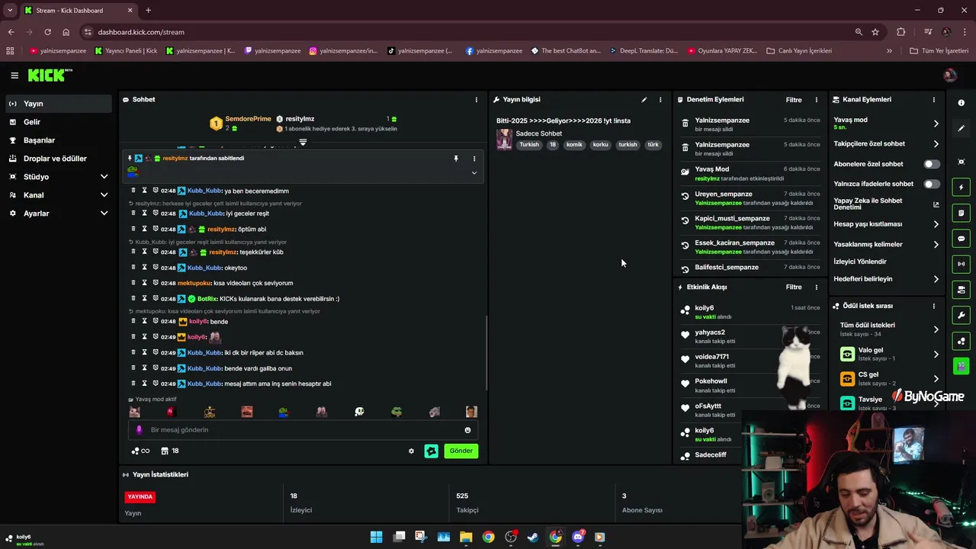Click SemdorePrime in the gift leaderboard

point(248,119)
